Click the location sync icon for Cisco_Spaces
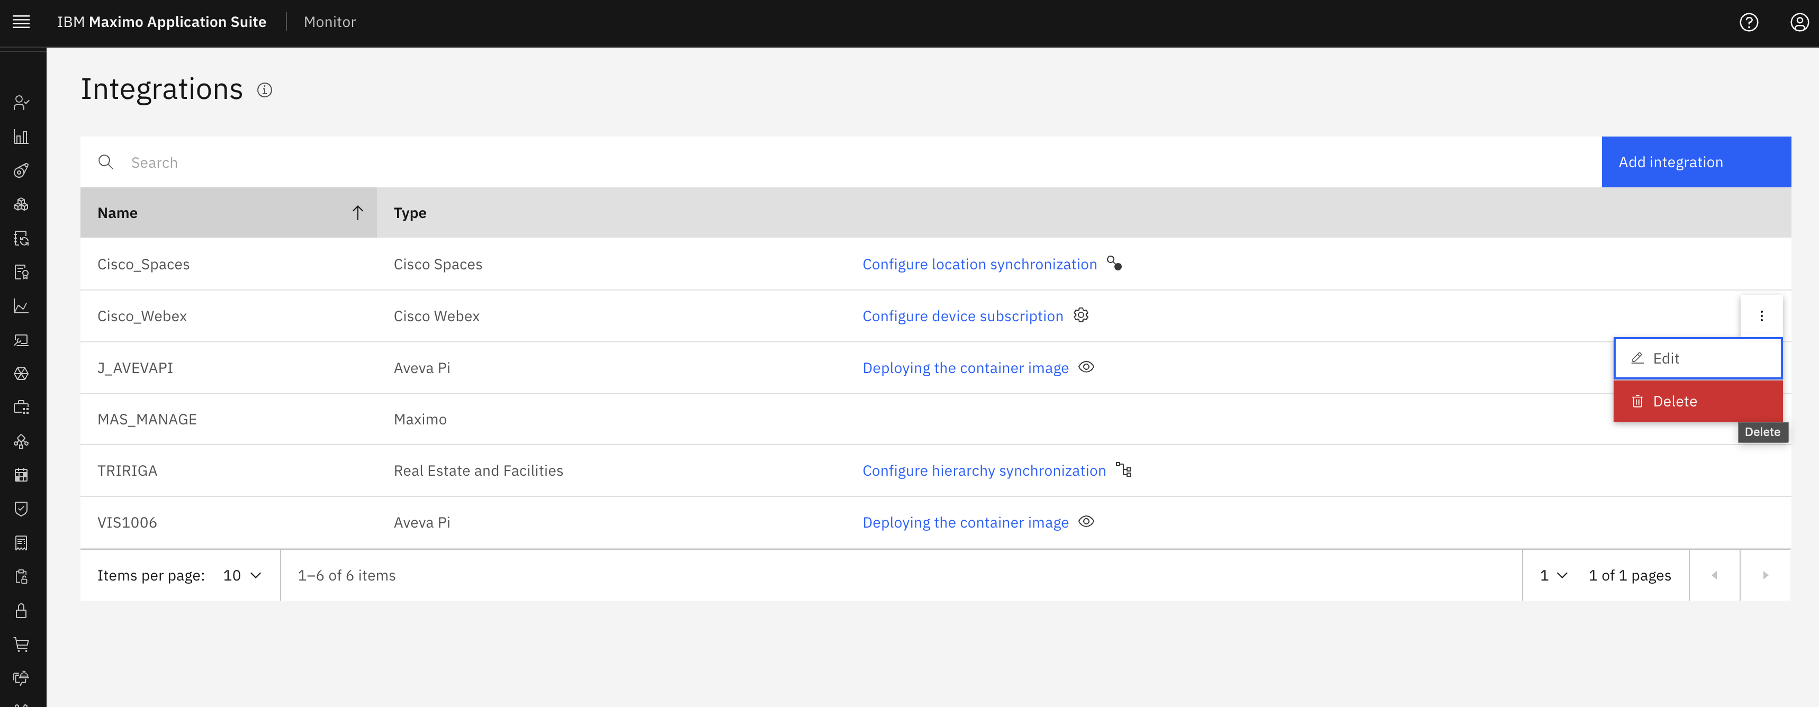The image size is (1819, 707). click(x=1114, y=264)
